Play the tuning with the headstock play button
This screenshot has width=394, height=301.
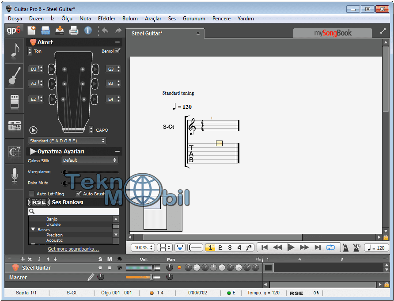(x=33, y=130)
